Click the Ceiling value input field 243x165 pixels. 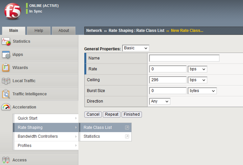[x=168, y=80]
